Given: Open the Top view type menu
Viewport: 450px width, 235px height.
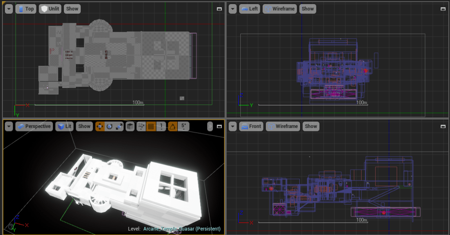Looking at the screenshot, I should point(26,9).
